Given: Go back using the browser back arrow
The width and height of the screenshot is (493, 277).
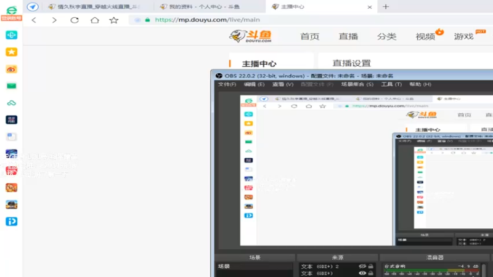Looking at the screenshot, I should coord(34,20).
